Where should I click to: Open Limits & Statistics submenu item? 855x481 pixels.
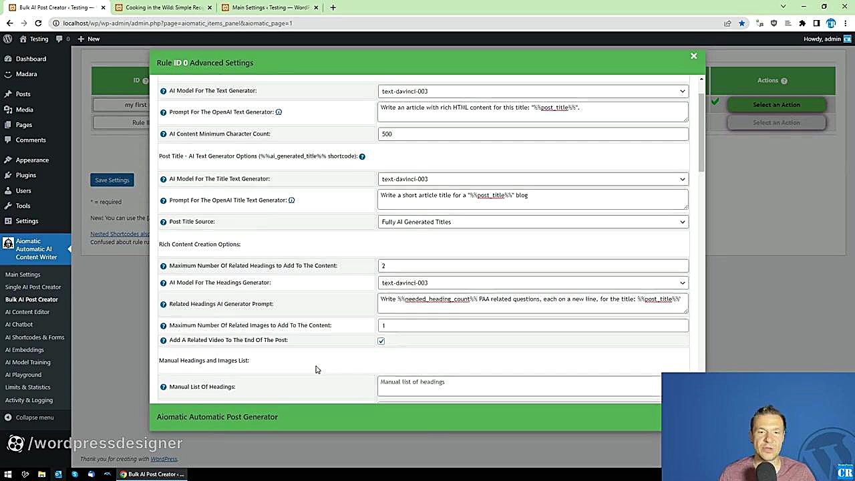point(27,387)
